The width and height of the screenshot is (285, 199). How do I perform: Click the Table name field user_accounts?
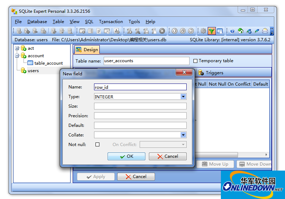point(146,61)
